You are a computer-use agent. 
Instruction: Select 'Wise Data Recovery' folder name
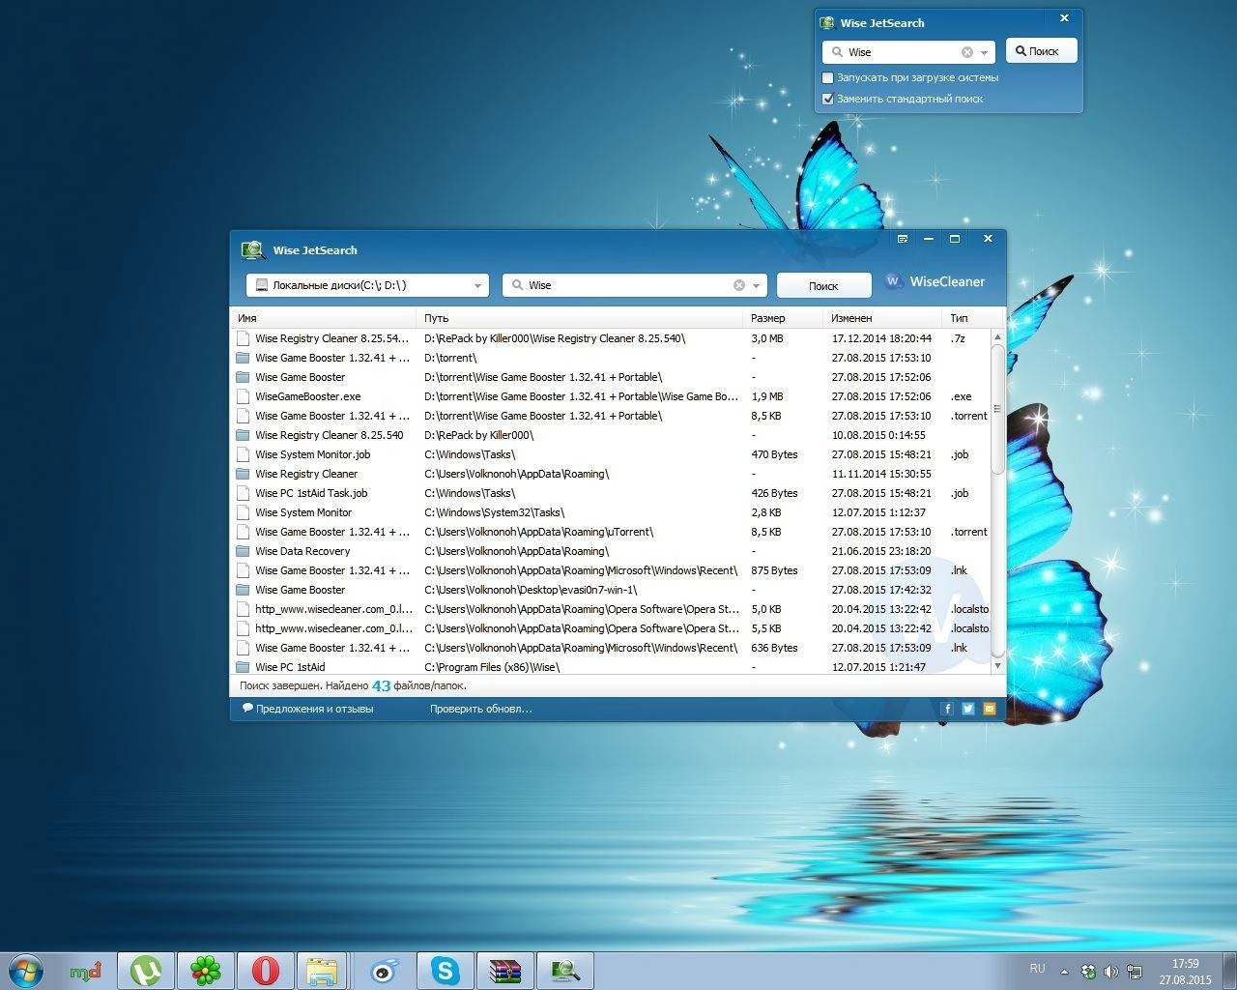click(302, 551)
